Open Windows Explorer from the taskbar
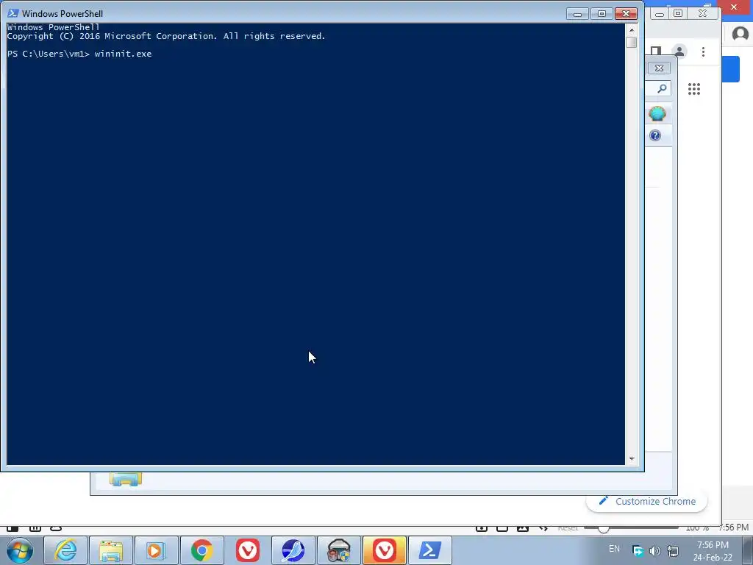753x565 pixels. pyautogui.click(x=111, y=550)
